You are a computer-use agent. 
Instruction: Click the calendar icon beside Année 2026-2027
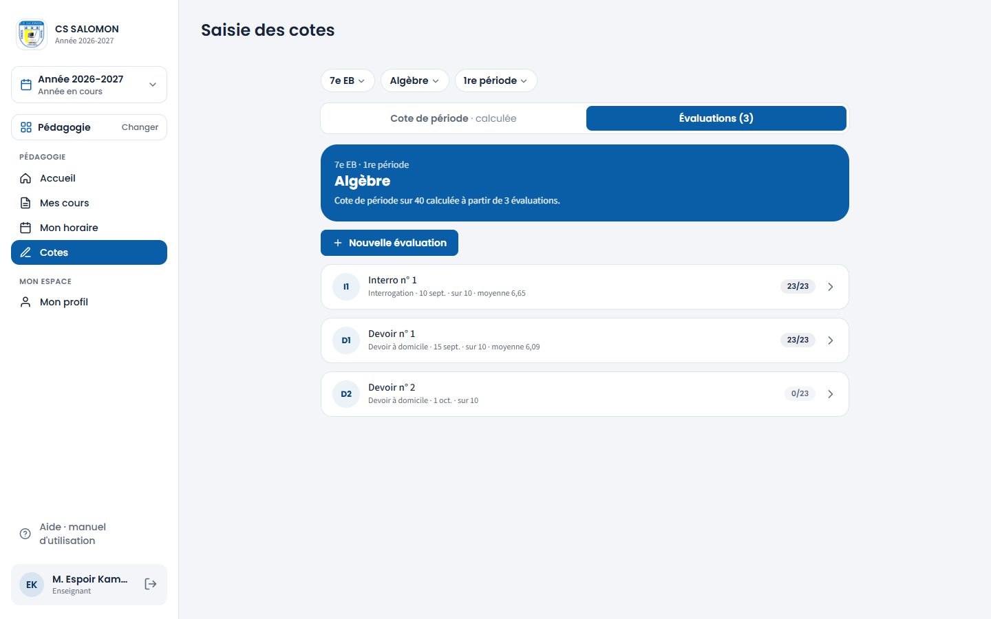[26, 85]
